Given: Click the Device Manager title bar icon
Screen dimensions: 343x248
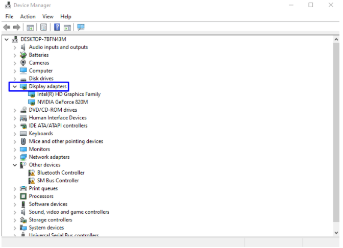Looking at the screenshot, I should (x=8, y=5).
